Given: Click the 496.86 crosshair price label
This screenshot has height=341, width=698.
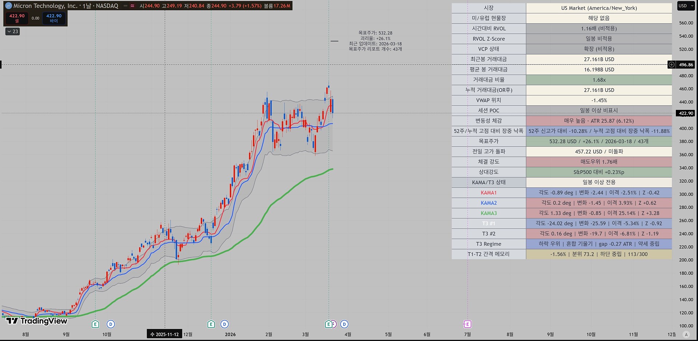Looking at the screenshot, I should tap(686, 65).
